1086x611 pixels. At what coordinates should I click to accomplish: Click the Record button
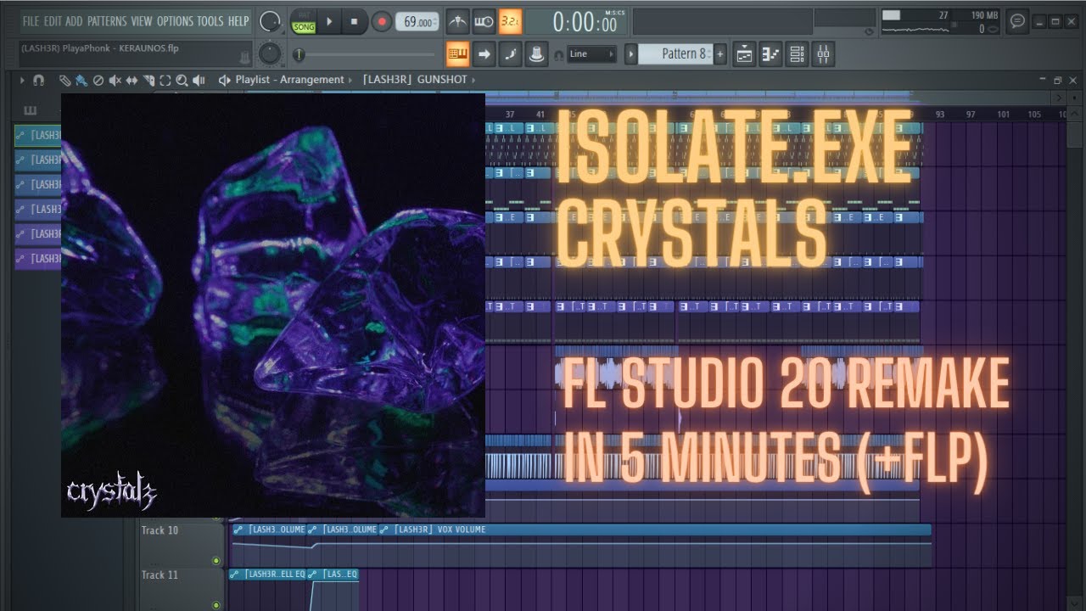(382, 21)
